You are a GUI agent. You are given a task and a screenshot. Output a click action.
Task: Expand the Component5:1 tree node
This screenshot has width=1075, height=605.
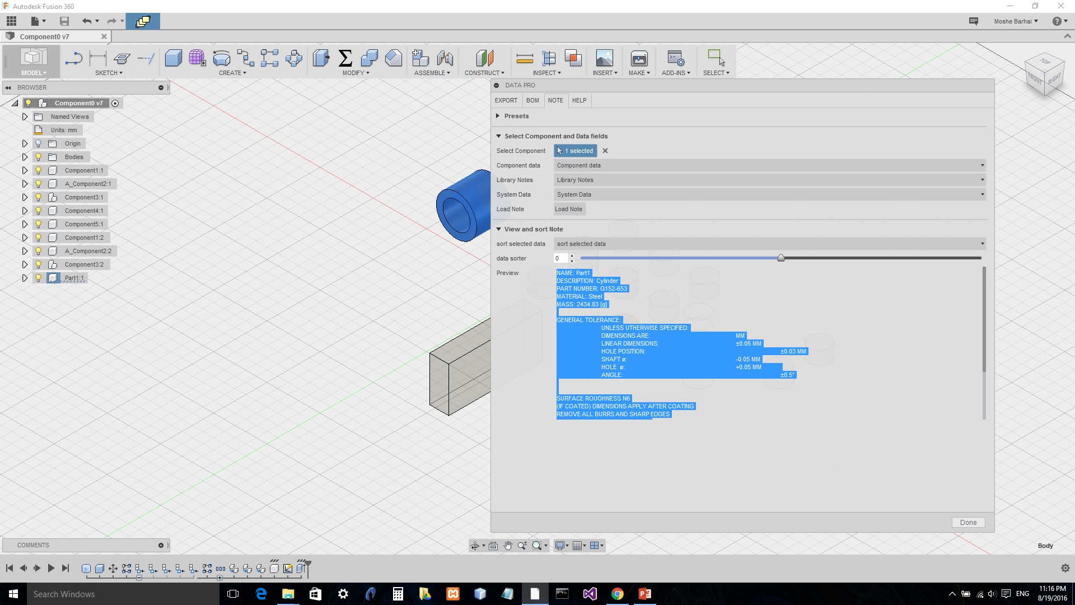[25, 224]
